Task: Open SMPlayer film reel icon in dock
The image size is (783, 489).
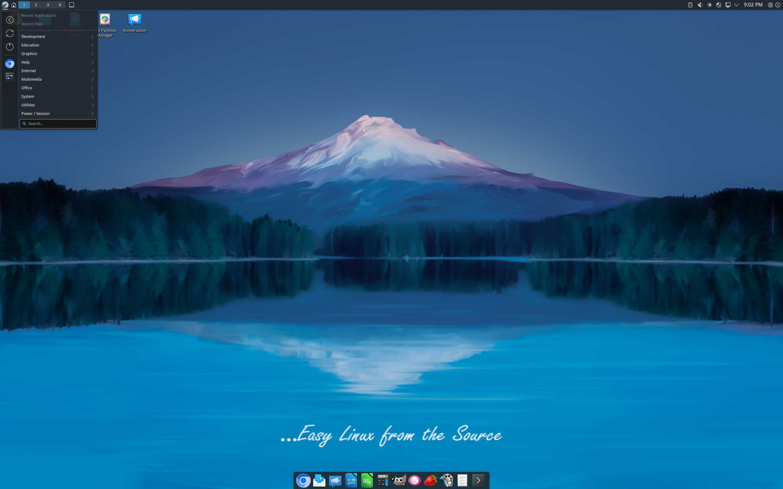Action: (446, 480)
